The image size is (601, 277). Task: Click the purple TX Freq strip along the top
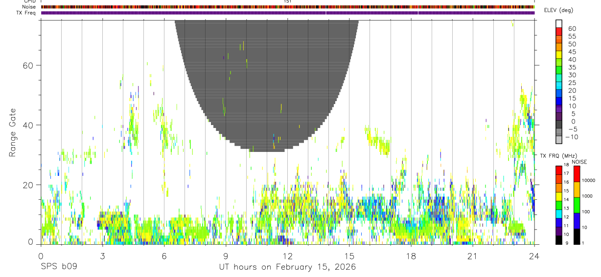coord(288,13)
